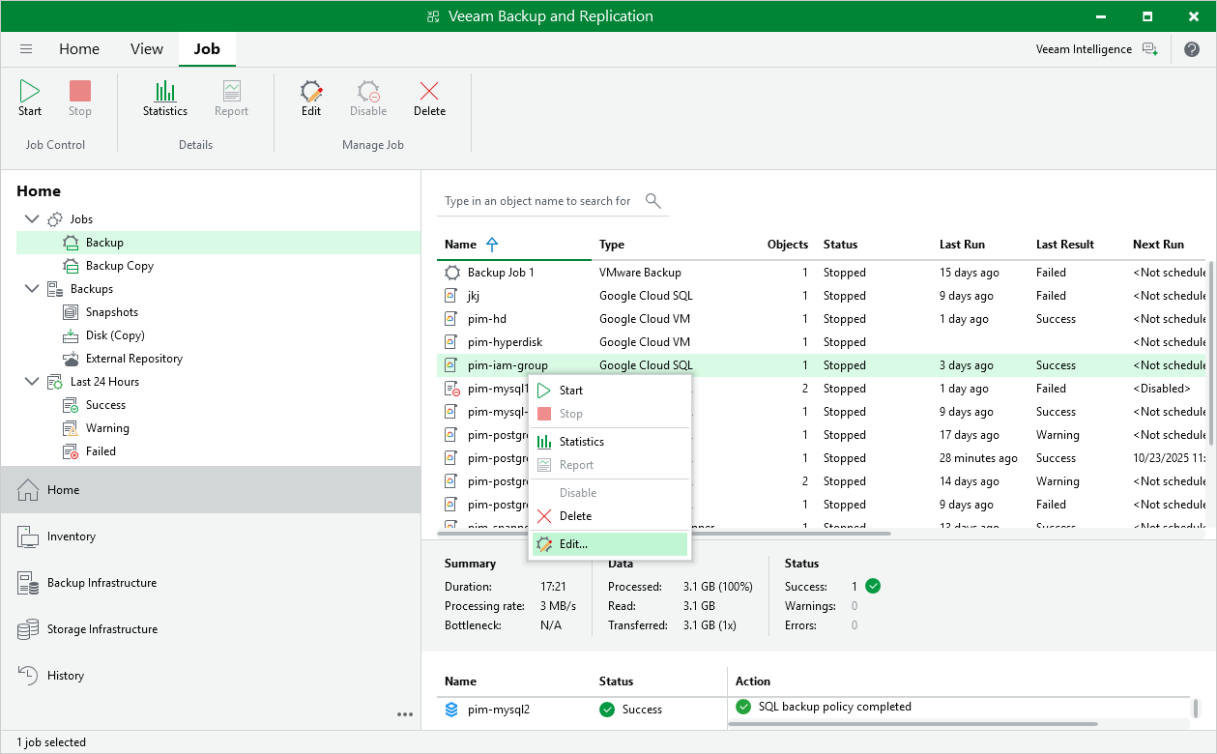Image resolution: width=1217 pixels, height=754 pixels.
Task: Click the Storage Infrastructure navigation icon
Action: click(29, 629)
